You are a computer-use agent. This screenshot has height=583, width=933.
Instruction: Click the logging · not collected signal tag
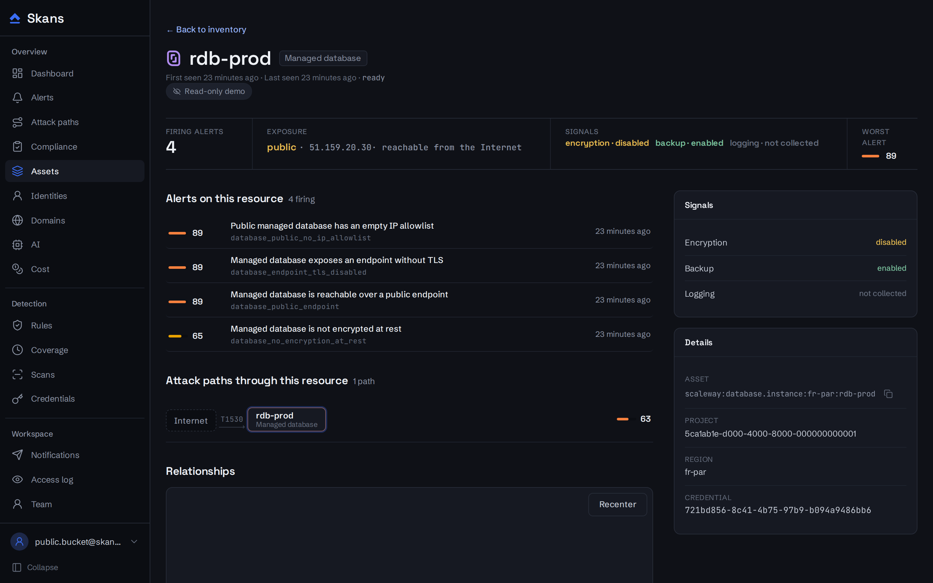click(x=774, y=143)
